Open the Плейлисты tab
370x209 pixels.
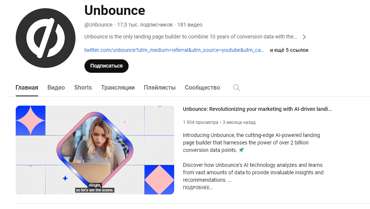160,88
